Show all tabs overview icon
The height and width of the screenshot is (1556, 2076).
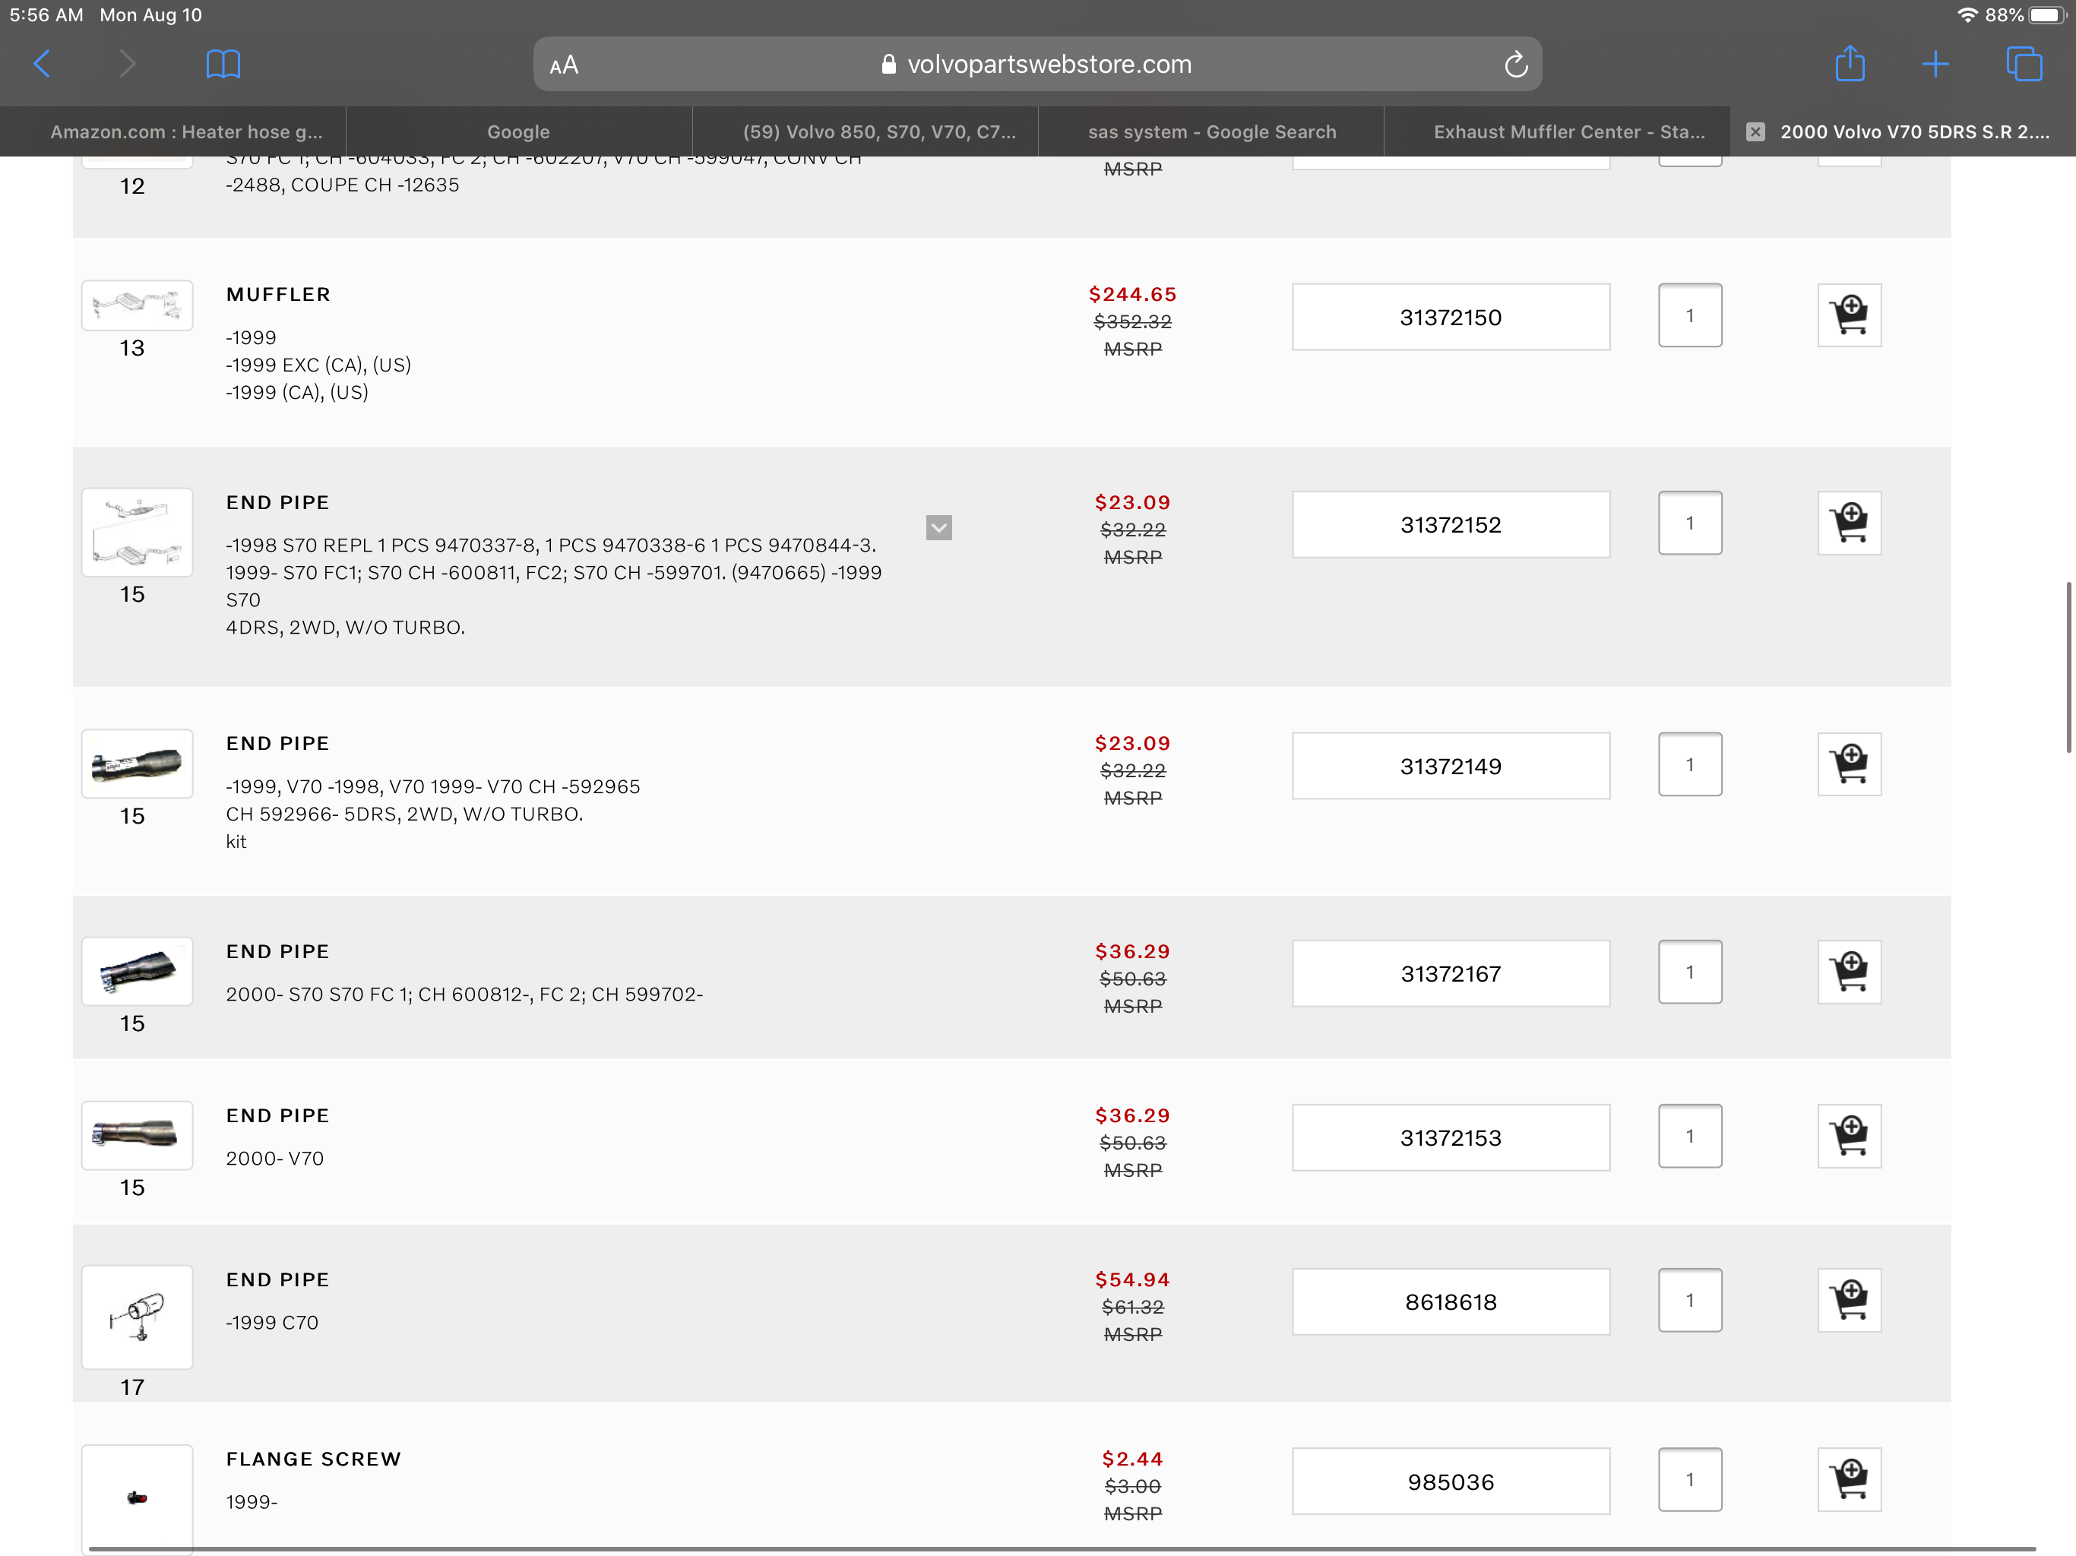2024,64
